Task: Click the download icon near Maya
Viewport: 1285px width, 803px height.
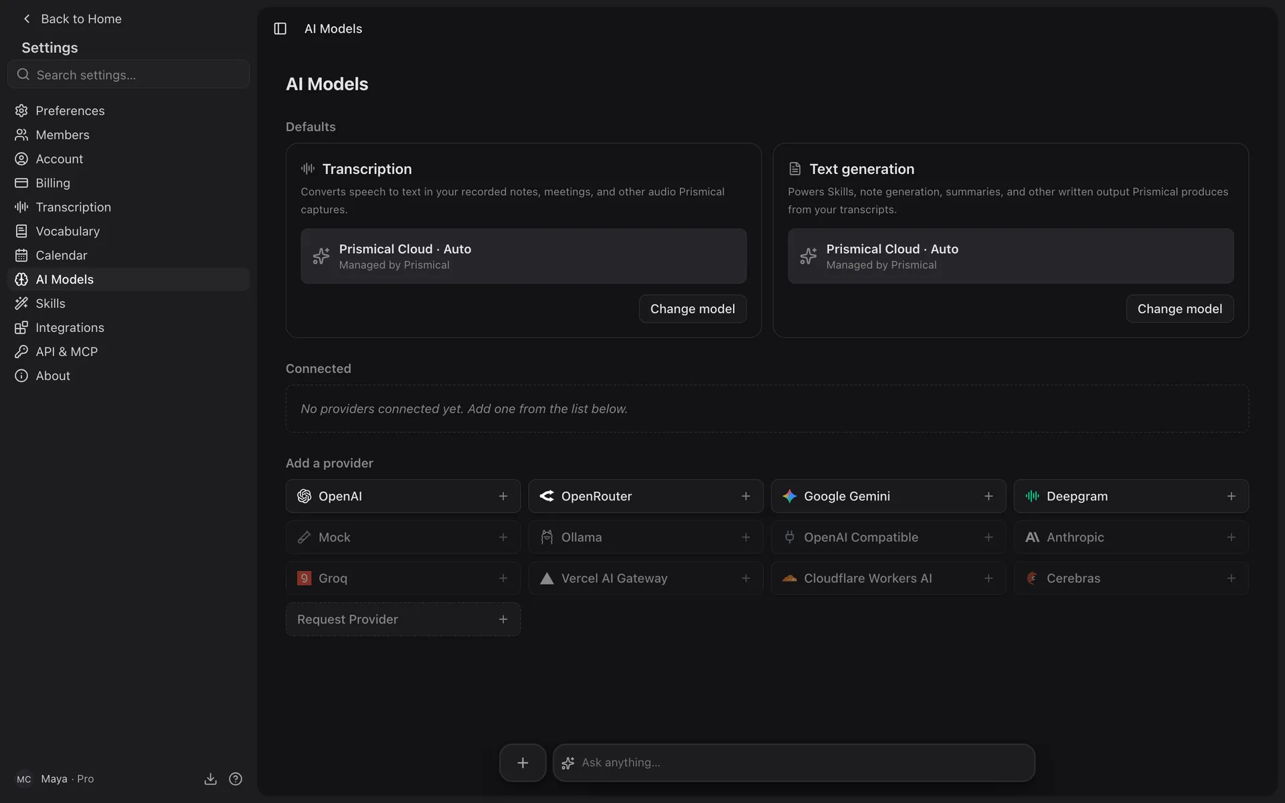Action: 210,779
